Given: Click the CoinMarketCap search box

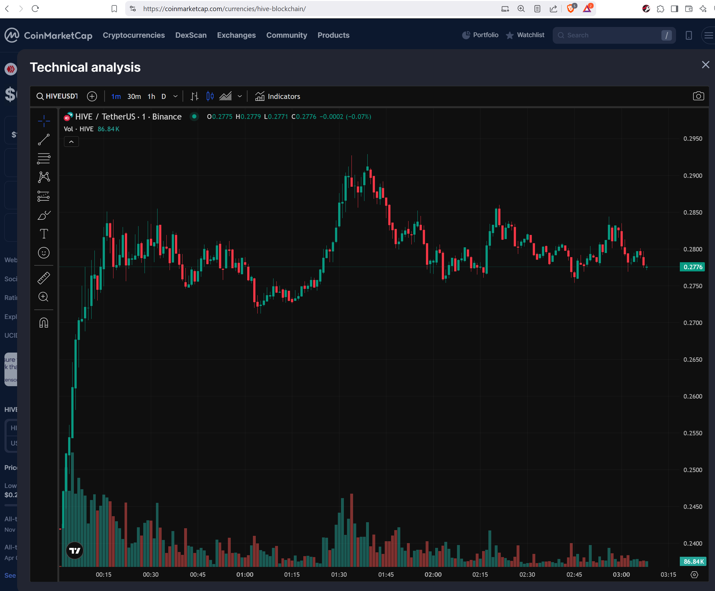Looking at the screenshot, I should tap(614, 36).
